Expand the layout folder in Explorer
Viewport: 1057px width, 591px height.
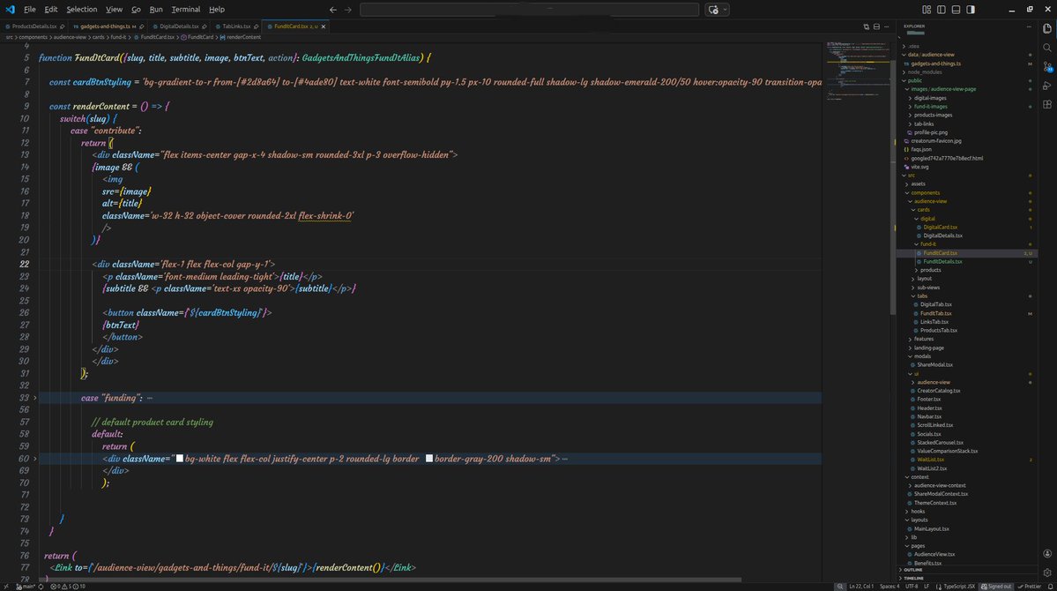coord(922,278)
